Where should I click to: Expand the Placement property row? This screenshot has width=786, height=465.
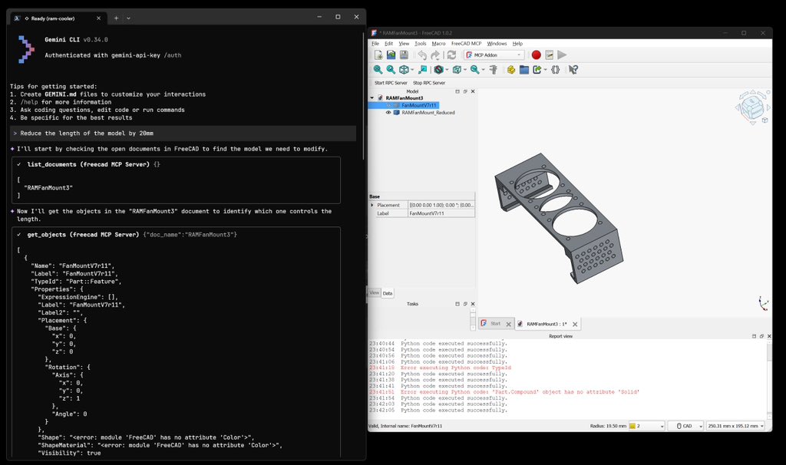point(372,206)
